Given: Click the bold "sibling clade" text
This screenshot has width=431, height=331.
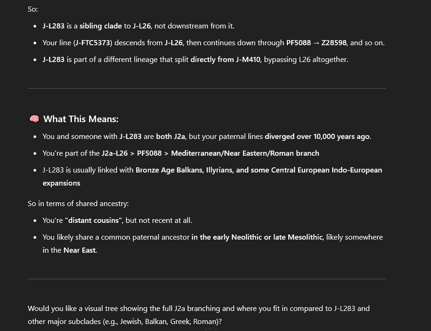Looking at the screenshot, I should tap(101, 26).
